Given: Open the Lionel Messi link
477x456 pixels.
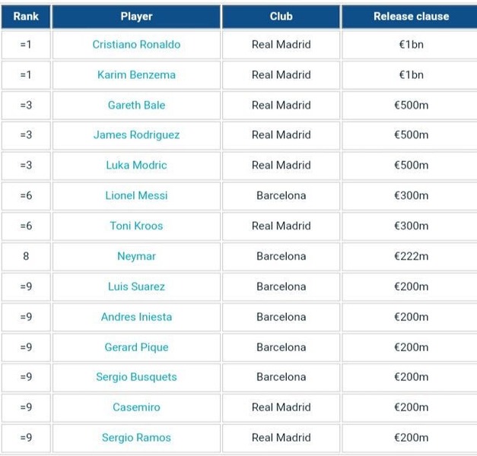Looking at the screenshot, I should click(x=136, y=195).
